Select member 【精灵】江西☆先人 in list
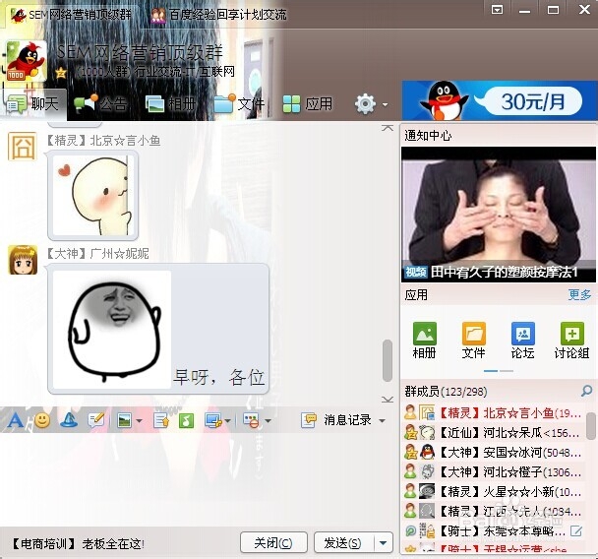 click(x=494, y=511)
